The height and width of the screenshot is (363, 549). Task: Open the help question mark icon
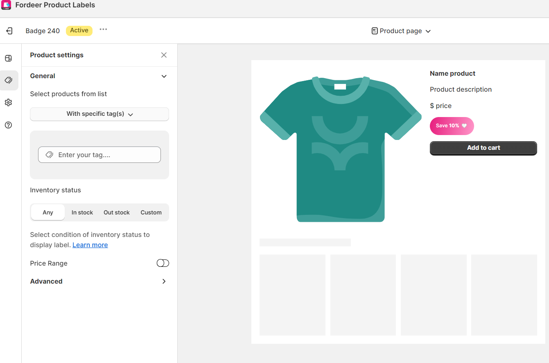(x=8, y=125)
